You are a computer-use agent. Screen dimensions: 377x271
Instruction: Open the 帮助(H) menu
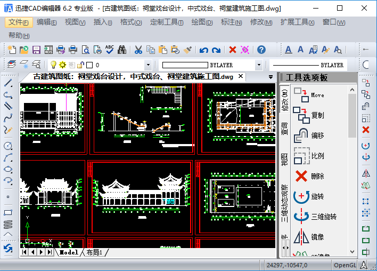[19, 36]
